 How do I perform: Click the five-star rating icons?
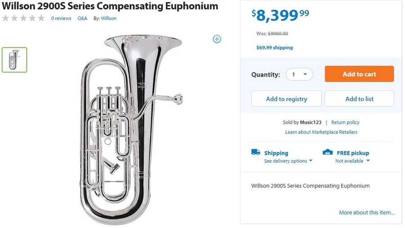tap(23, 18)
